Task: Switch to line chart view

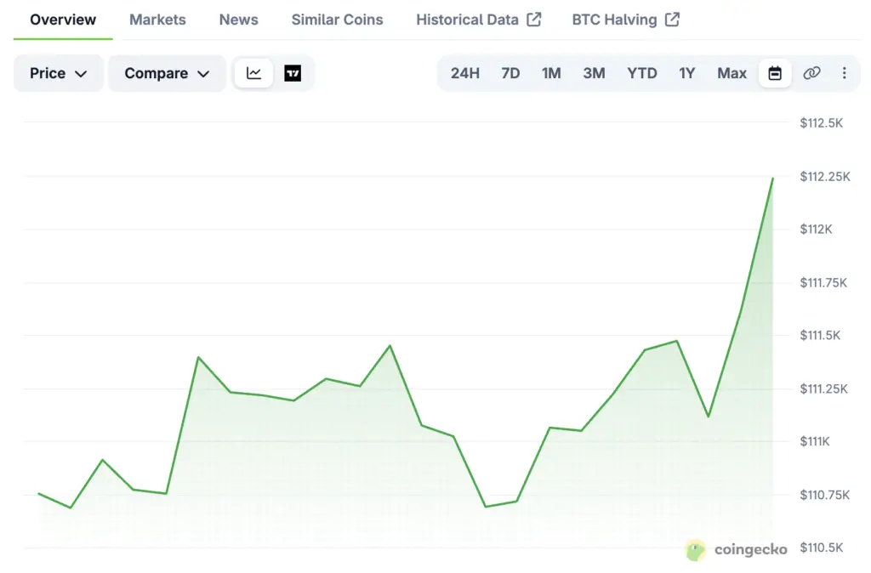Action: pos(253,73)
